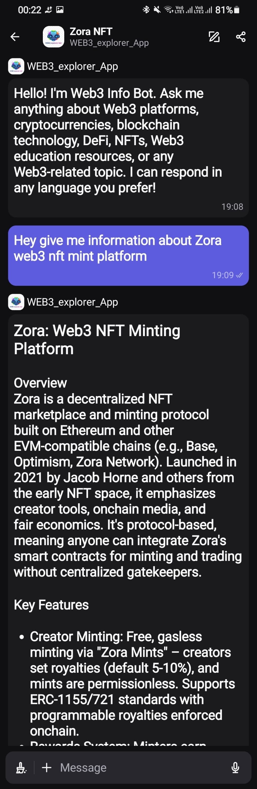Select the "Hello! I'm Web3 Info Bot" message
The width and height of the screenshot is (257, 789).
coord(128,141)
